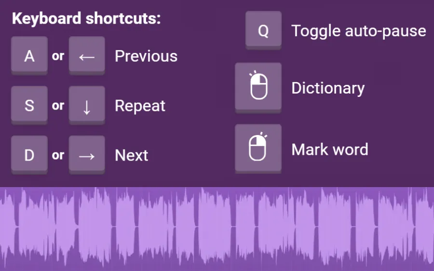
Task: Select the Repeat label
Action: pyautogui.click(x=140, y=106)
